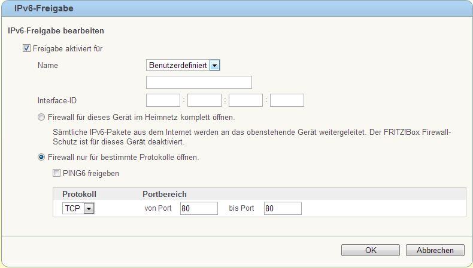Click the 'von Port' input field

[199, 208]
